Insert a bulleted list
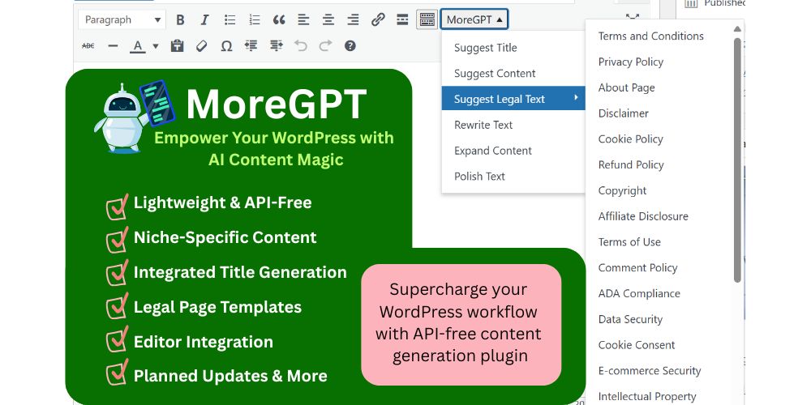This screenshot has height=405, width=811. pos(230,19)
